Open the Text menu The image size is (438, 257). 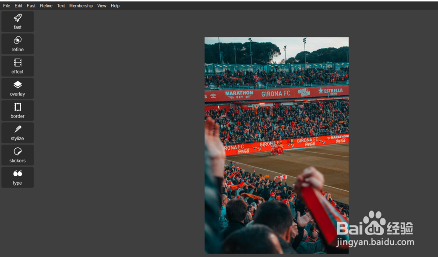61,6
